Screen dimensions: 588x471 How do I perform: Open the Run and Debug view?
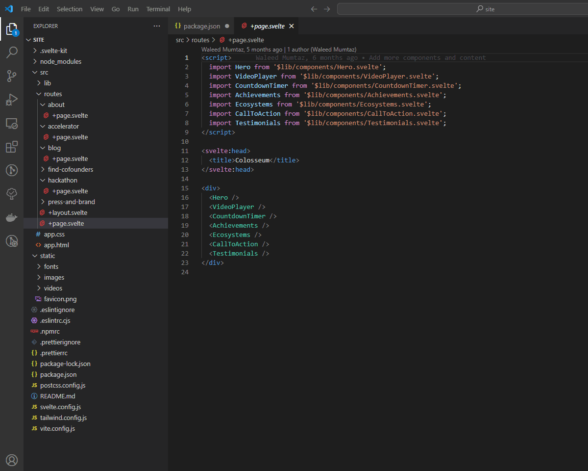coord(12,100)
